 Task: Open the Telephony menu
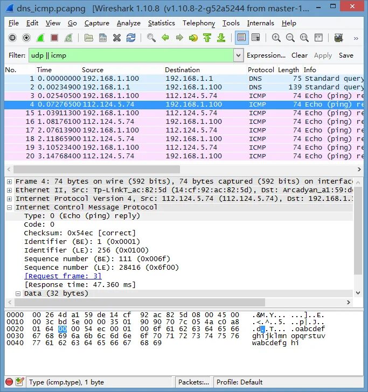(199, 23)
